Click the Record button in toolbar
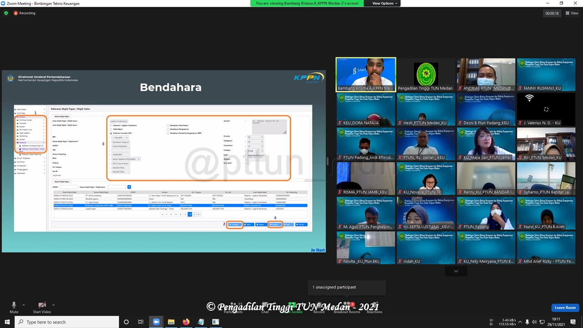Screen dimensions: 583x328 [319, 307]
